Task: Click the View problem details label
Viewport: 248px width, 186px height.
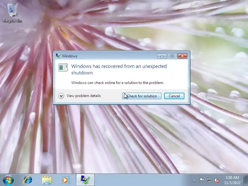Action: point(84,96)
